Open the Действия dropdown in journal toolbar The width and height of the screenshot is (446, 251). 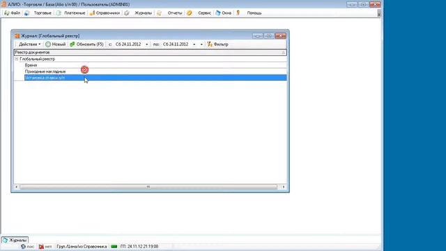pos(29,45)
